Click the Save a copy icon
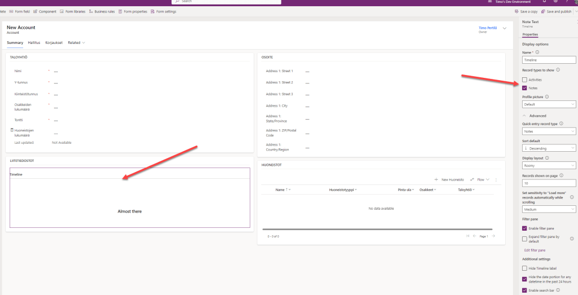Screen dimensions: 578x295 [517, 11]
